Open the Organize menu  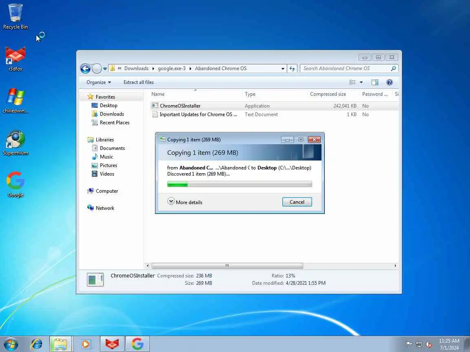click(x=99, y=82)
